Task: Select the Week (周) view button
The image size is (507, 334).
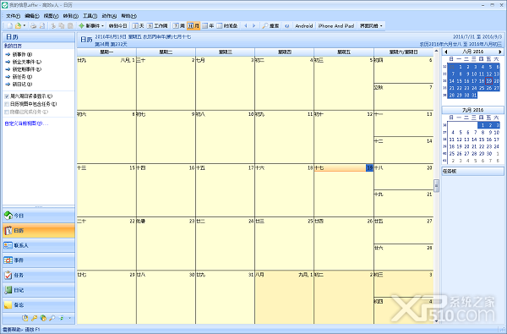Action: pyautogui.click(x=179, y=26)
